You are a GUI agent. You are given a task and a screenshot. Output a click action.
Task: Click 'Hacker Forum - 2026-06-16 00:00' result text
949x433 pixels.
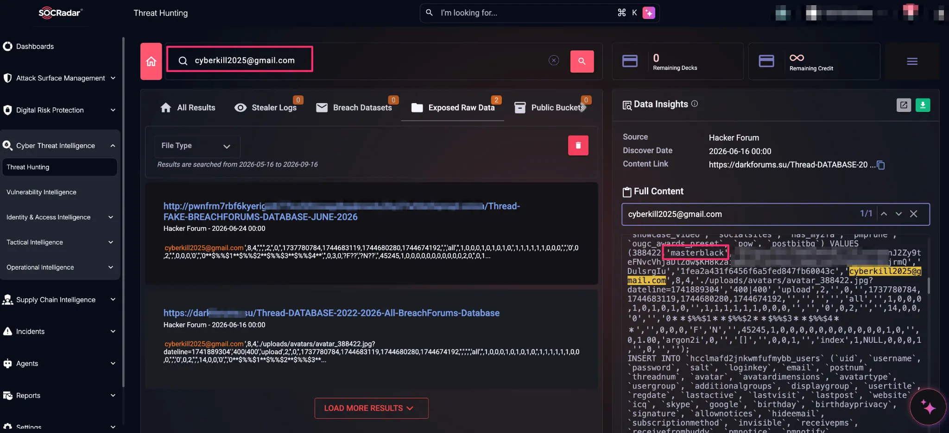tap(214, 325)
